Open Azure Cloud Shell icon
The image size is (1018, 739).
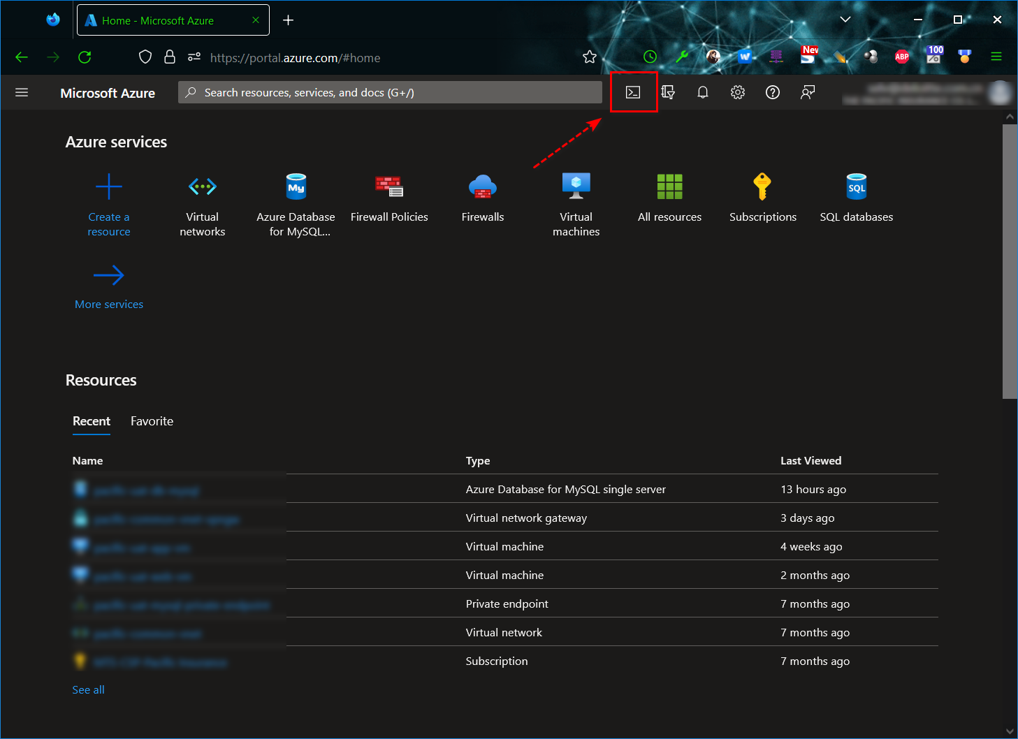[633, 92]
